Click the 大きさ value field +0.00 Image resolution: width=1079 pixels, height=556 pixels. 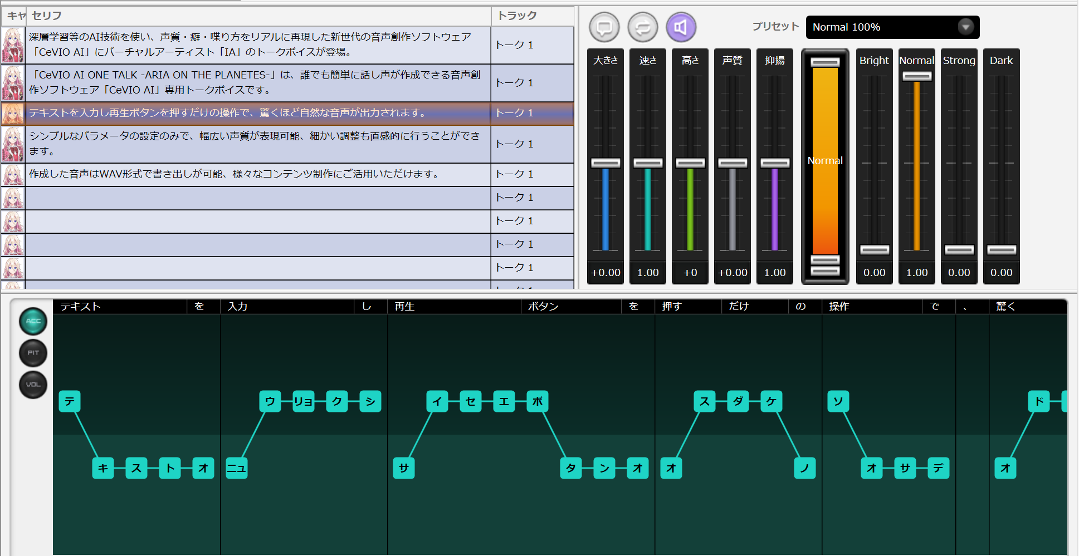(606, 273)
